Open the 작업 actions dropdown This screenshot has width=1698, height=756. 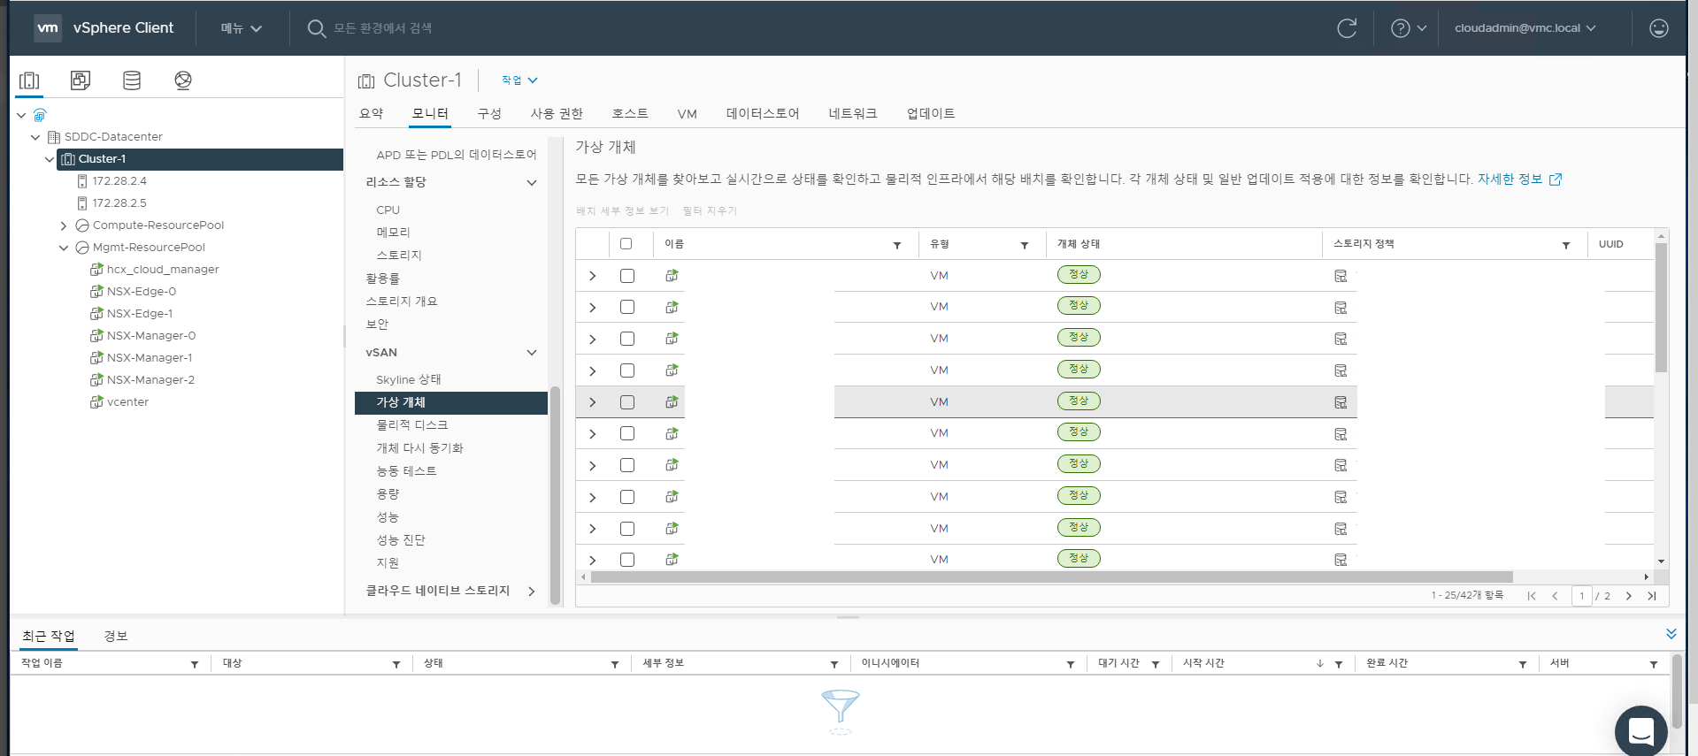(519, 80)
